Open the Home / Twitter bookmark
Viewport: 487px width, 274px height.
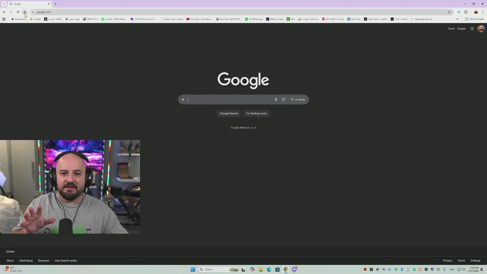point(375,19)
